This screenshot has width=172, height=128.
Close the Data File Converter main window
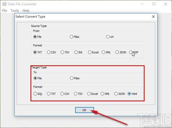166,4
